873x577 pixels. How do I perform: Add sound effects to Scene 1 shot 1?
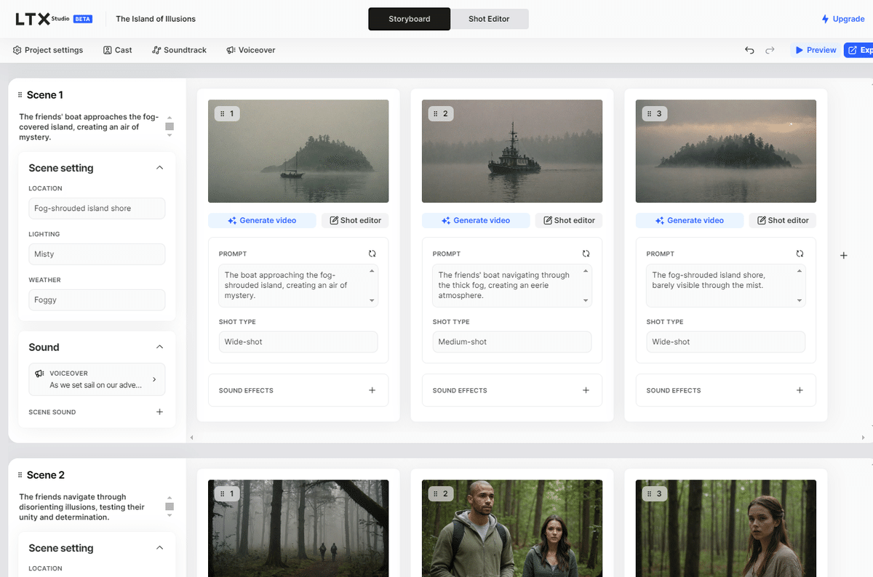372,390
